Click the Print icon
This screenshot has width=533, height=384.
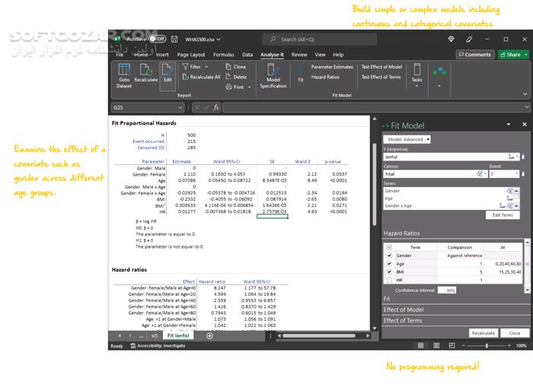[x=228, y=87]
